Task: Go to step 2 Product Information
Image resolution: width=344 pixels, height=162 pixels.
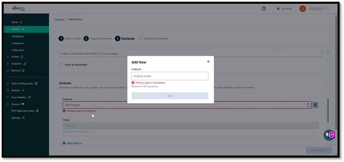Action: (98, 39)
